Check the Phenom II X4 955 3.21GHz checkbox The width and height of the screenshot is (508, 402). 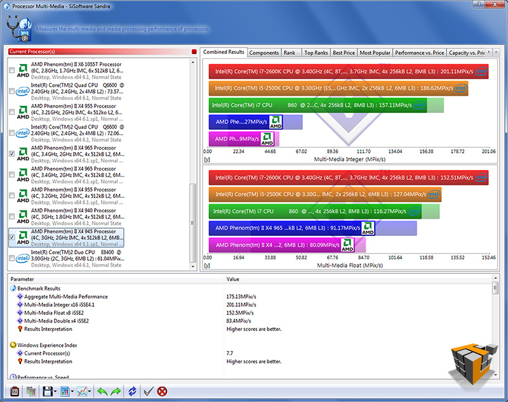(x=11, y=112)
